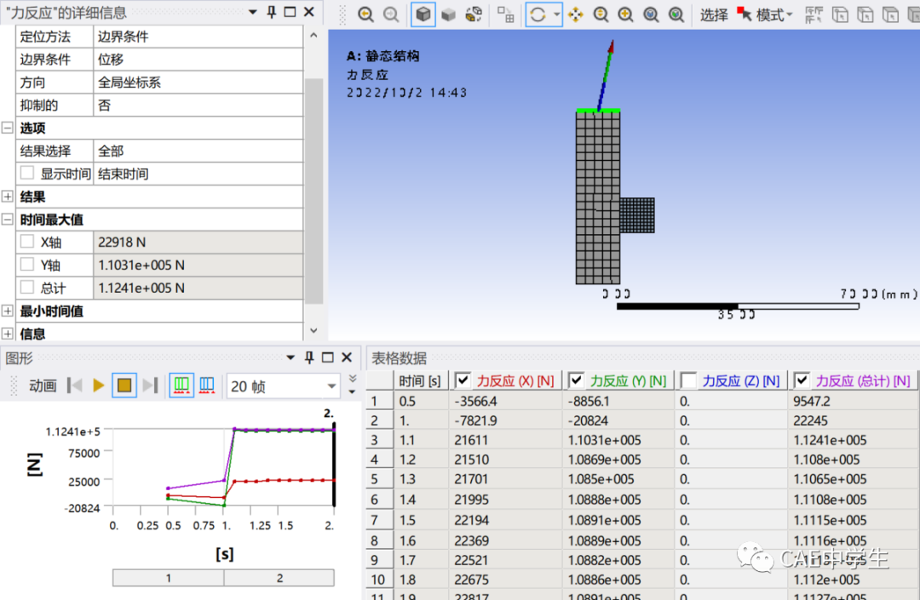Jump to previous animation frame
920x600 pixels.
[x=74, y=386]
